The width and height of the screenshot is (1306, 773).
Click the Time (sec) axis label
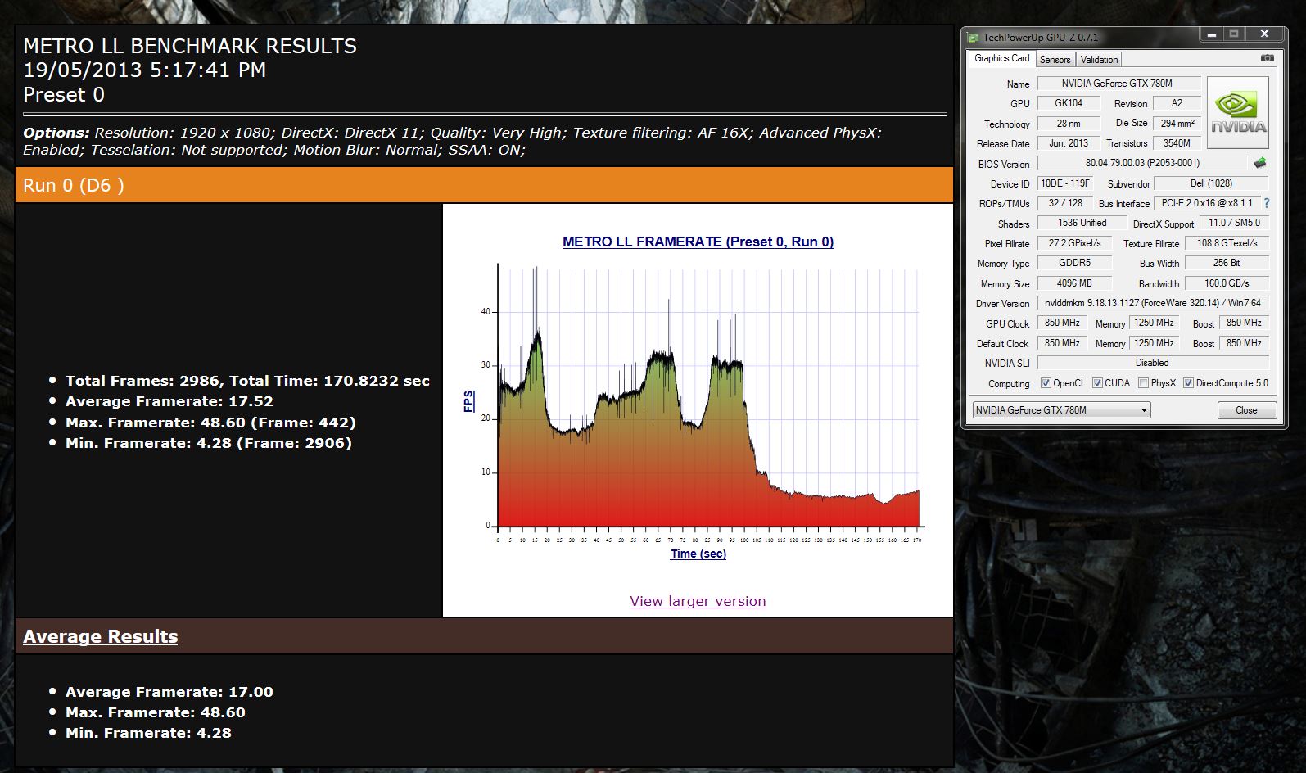coord(698,554)
